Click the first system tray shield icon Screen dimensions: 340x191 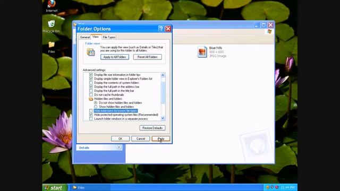coord(268,187)
